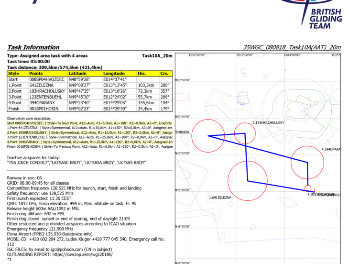Select the 008SP04HVOZDEC start point cell
This screenshot has height=264, width=349.
[47, 79]
